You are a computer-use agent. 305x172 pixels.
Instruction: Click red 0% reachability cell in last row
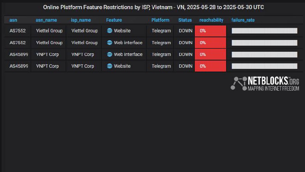[x=210, y=66]
